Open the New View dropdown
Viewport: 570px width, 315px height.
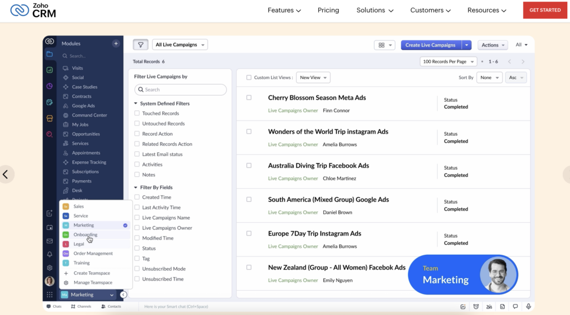click(x=313, y=77)
